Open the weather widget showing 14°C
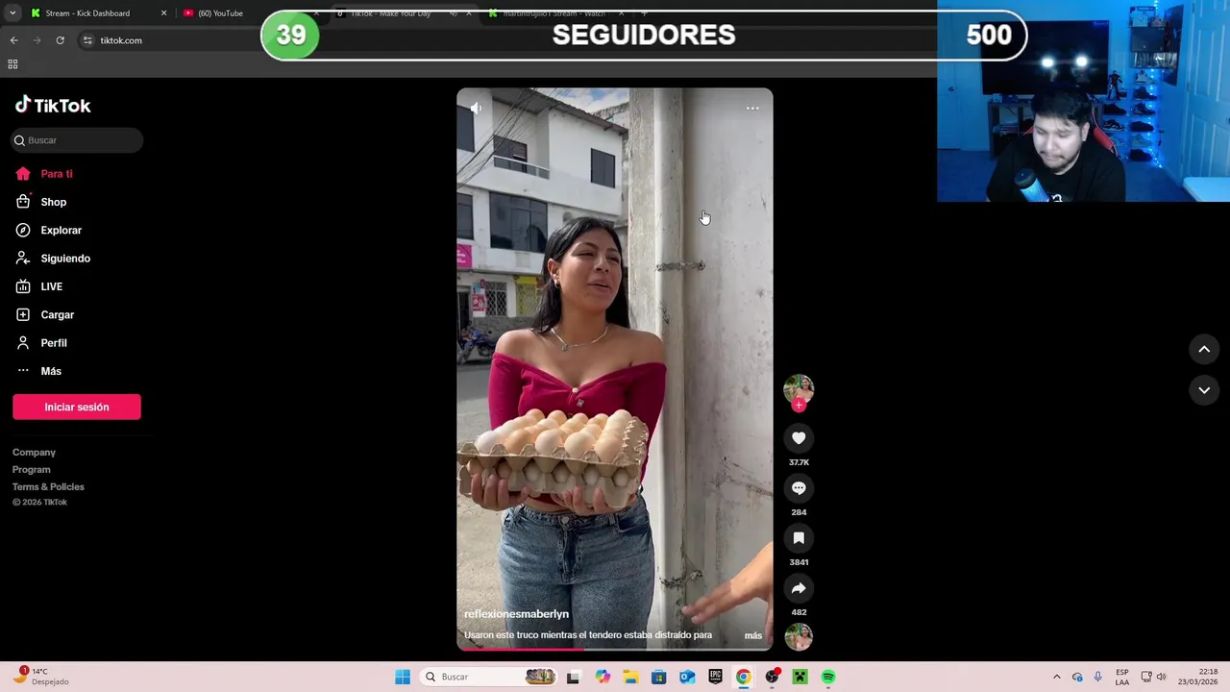The height and width of the screenshot is (692, 1230). point(40,677)
